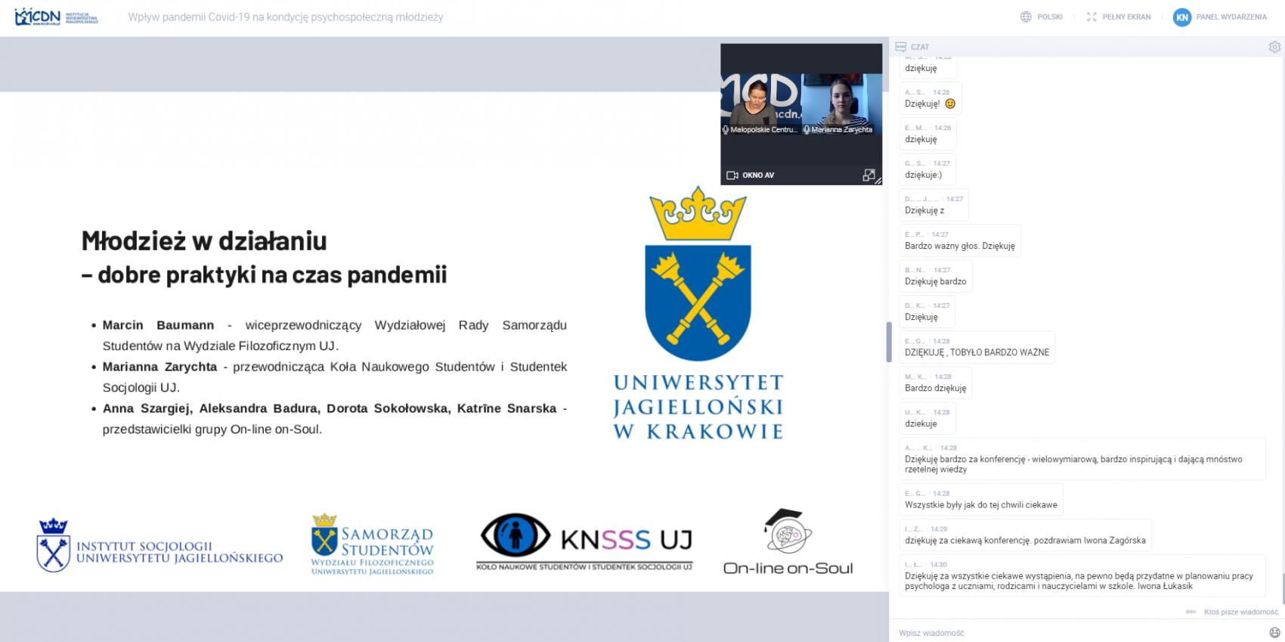Click the globe language icon

(1026, 17)
